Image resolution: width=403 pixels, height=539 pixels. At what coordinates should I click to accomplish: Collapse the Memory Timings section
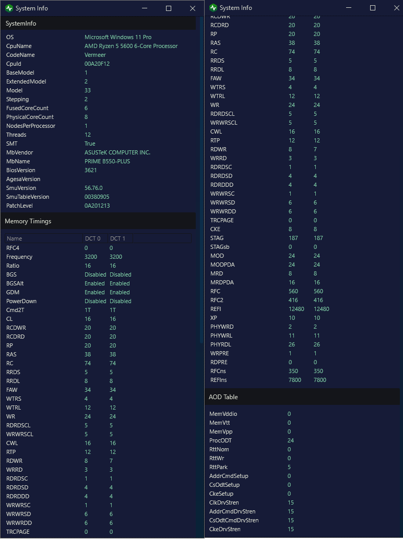pos(28,221)
